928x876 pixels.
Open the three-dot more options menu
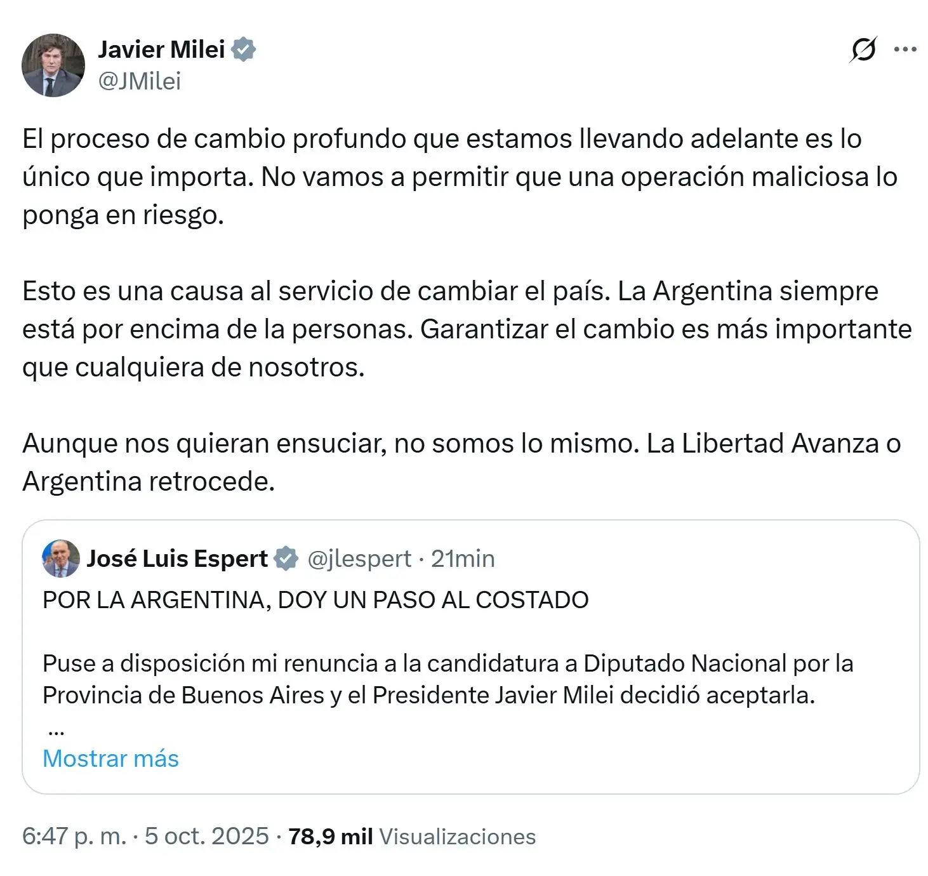[x=905, y=50]
